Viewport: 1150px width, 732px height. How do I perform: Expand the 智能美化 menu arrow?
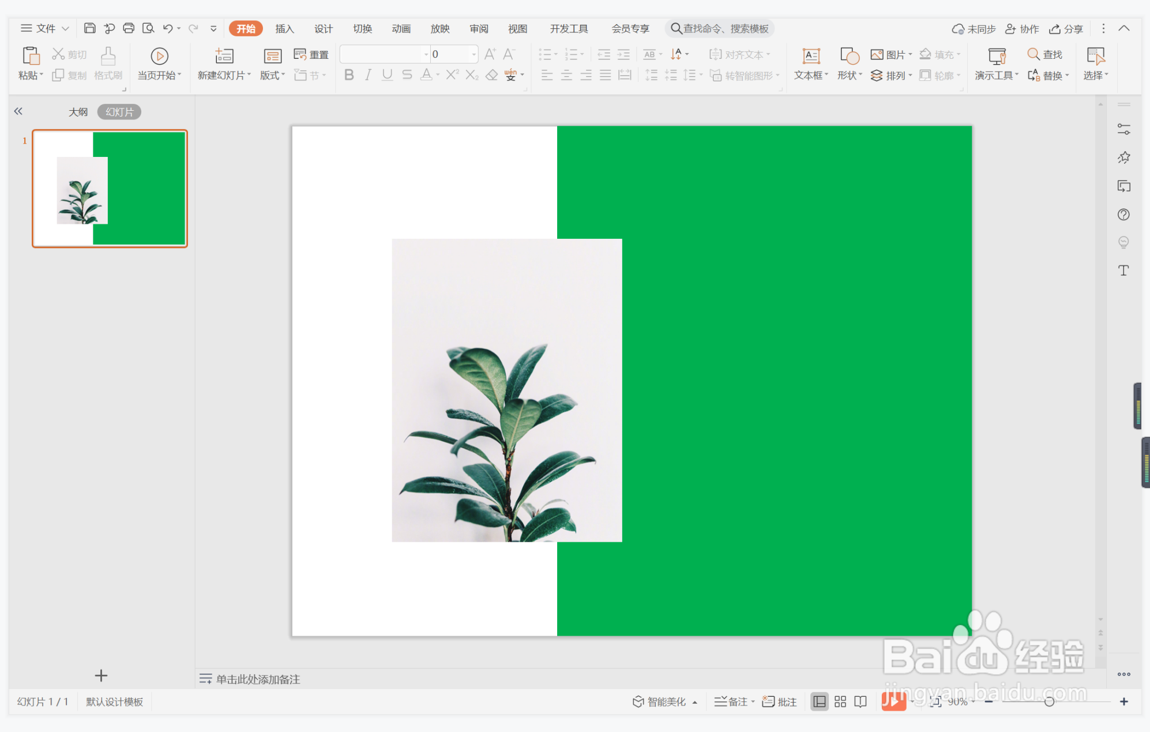tap(695, 702)
